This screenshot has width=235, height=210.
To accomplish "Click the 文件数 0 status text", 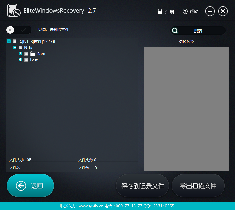I will tap(87, 168).
